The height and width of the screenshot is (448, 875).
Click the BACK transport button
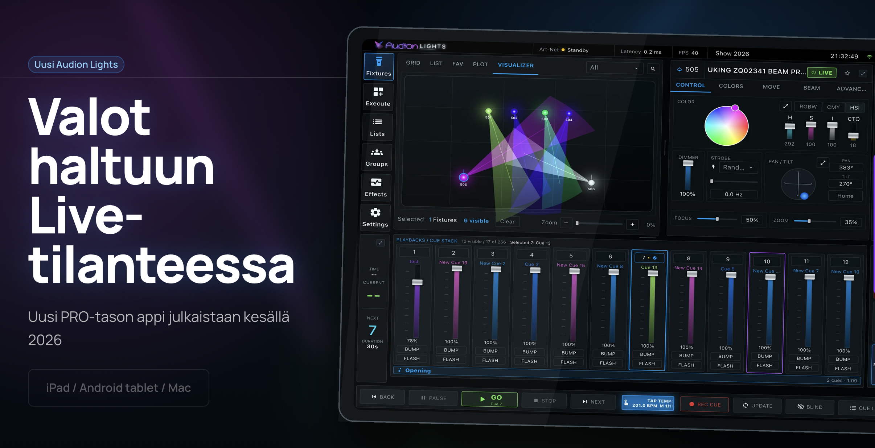click(383, 397)
